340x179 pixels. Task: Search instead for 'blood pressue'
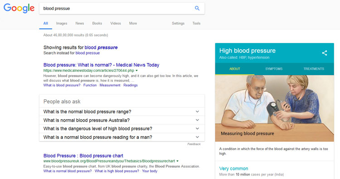pos(87,53)
